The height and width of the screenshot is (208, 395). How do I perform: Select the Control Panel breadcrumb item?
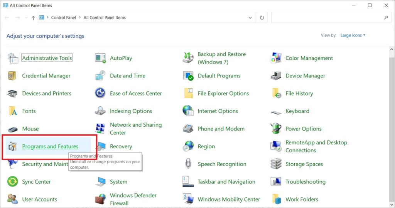click(x=64, y=18)
